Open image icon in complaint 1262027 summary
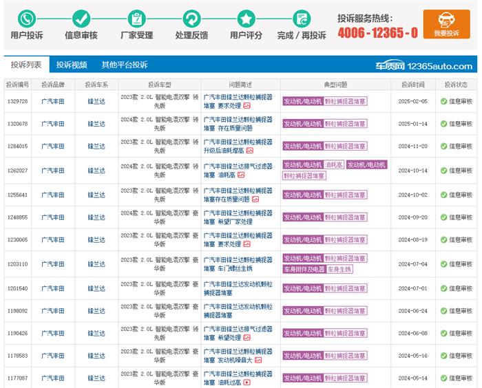 241,175
